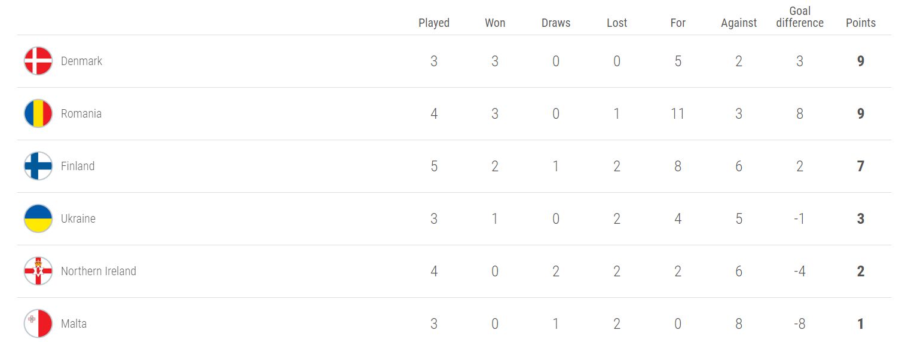Open the Romania team name

click(81, 113)
